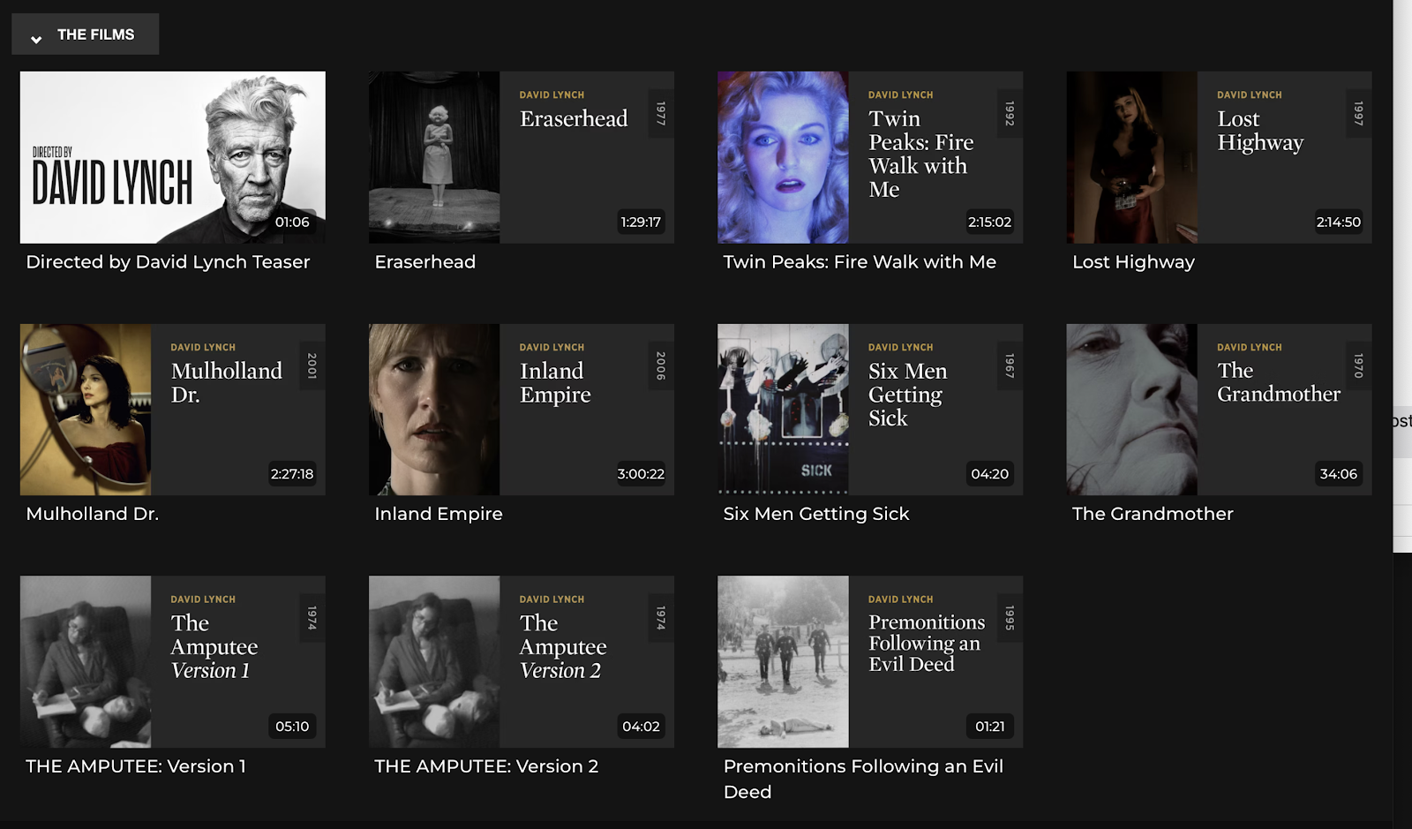Click the 1977 year tag on Eraserhead
Screen dimensions: 1412x829
661,113
